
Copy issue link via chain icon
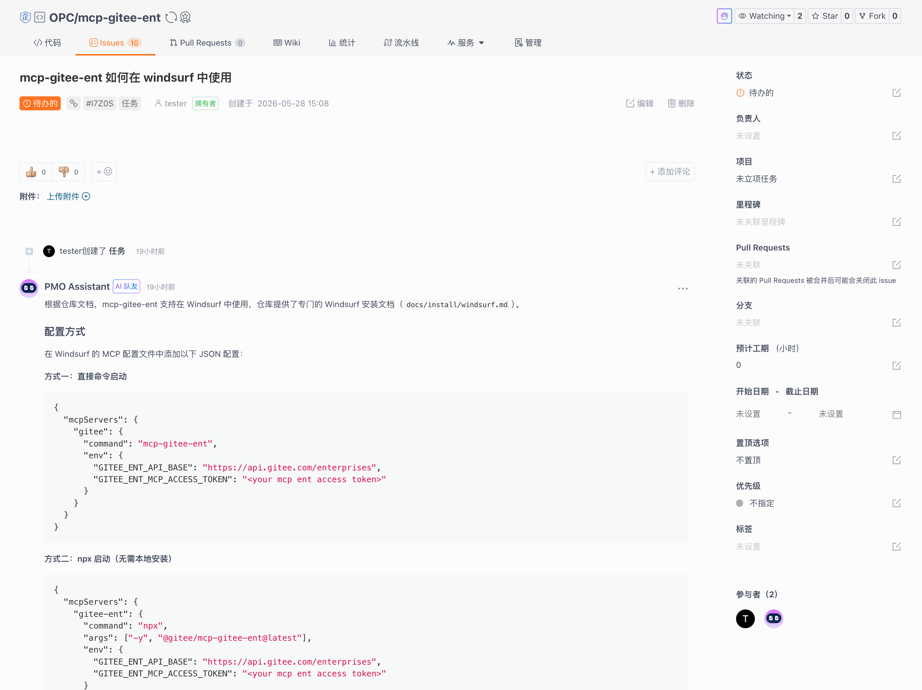click(74, 103)
